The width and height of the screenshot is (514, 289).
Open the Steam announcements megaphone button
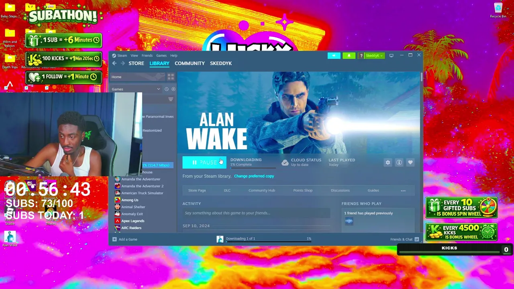[334, 56]
